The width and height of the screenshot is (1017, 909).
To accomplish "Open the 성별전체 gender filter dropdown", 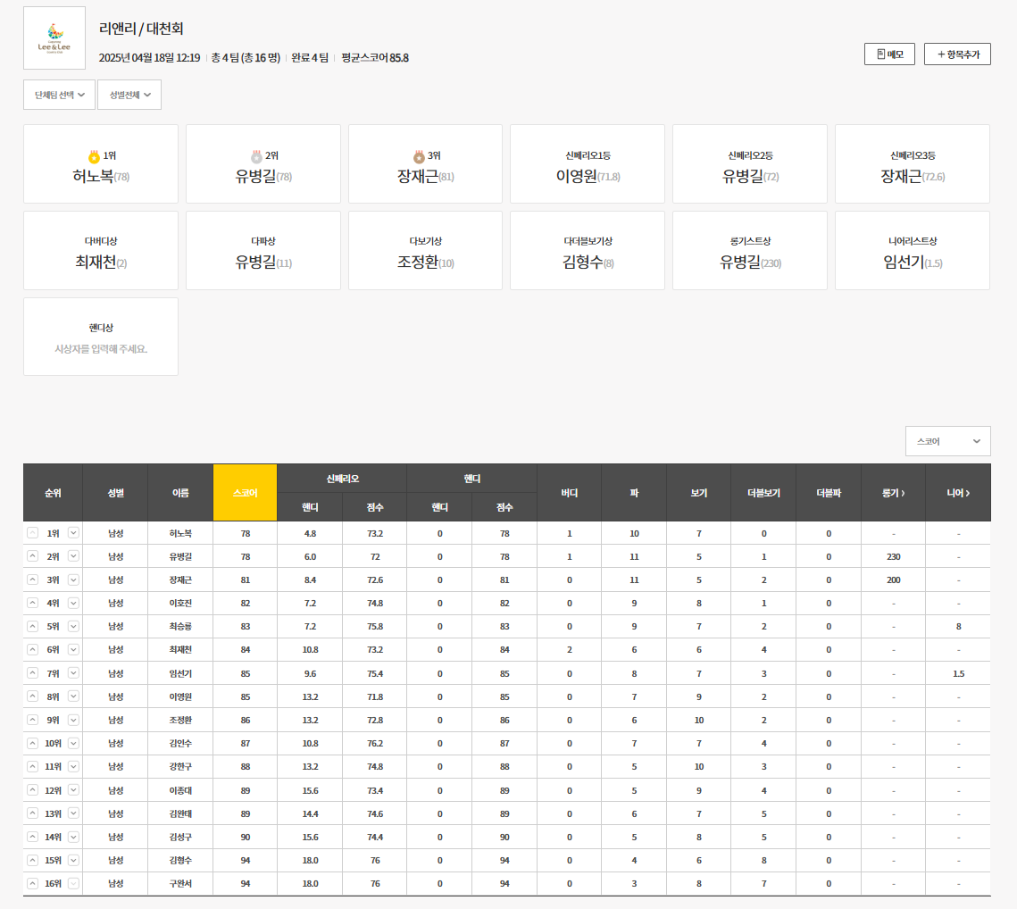I will click(x=129, y=95).
